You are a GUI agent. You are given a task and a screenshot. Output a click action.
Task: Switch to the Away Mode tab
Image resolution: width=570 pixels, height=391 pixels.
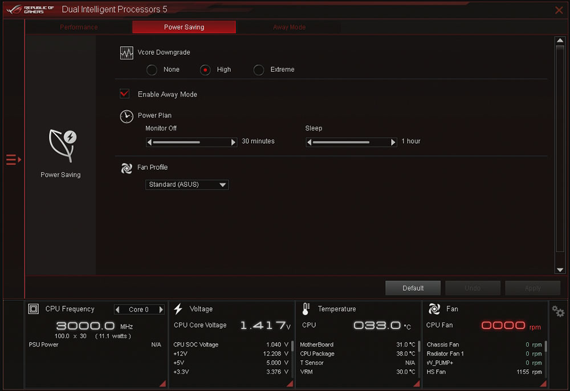pyautogui.click(x=289, y=27)
